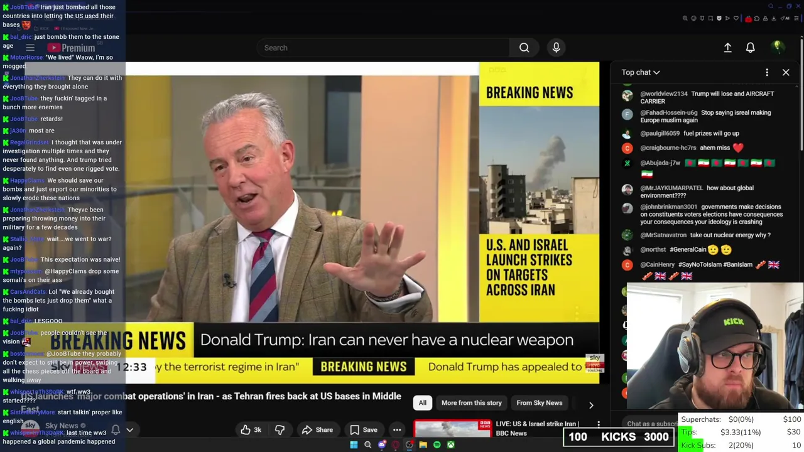Open the YouTube upload/create icon
The image size is (804, 452).
tap(727, 48)
